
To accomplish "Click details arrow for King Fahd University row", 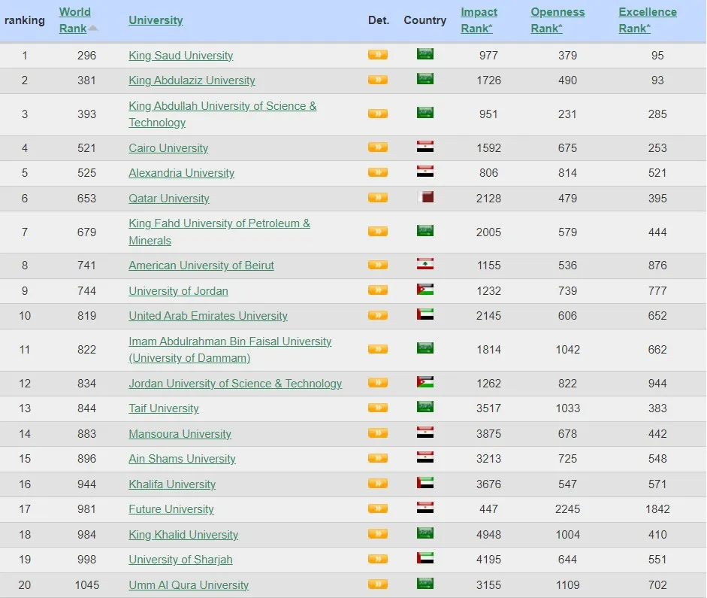I will [378, 232].
